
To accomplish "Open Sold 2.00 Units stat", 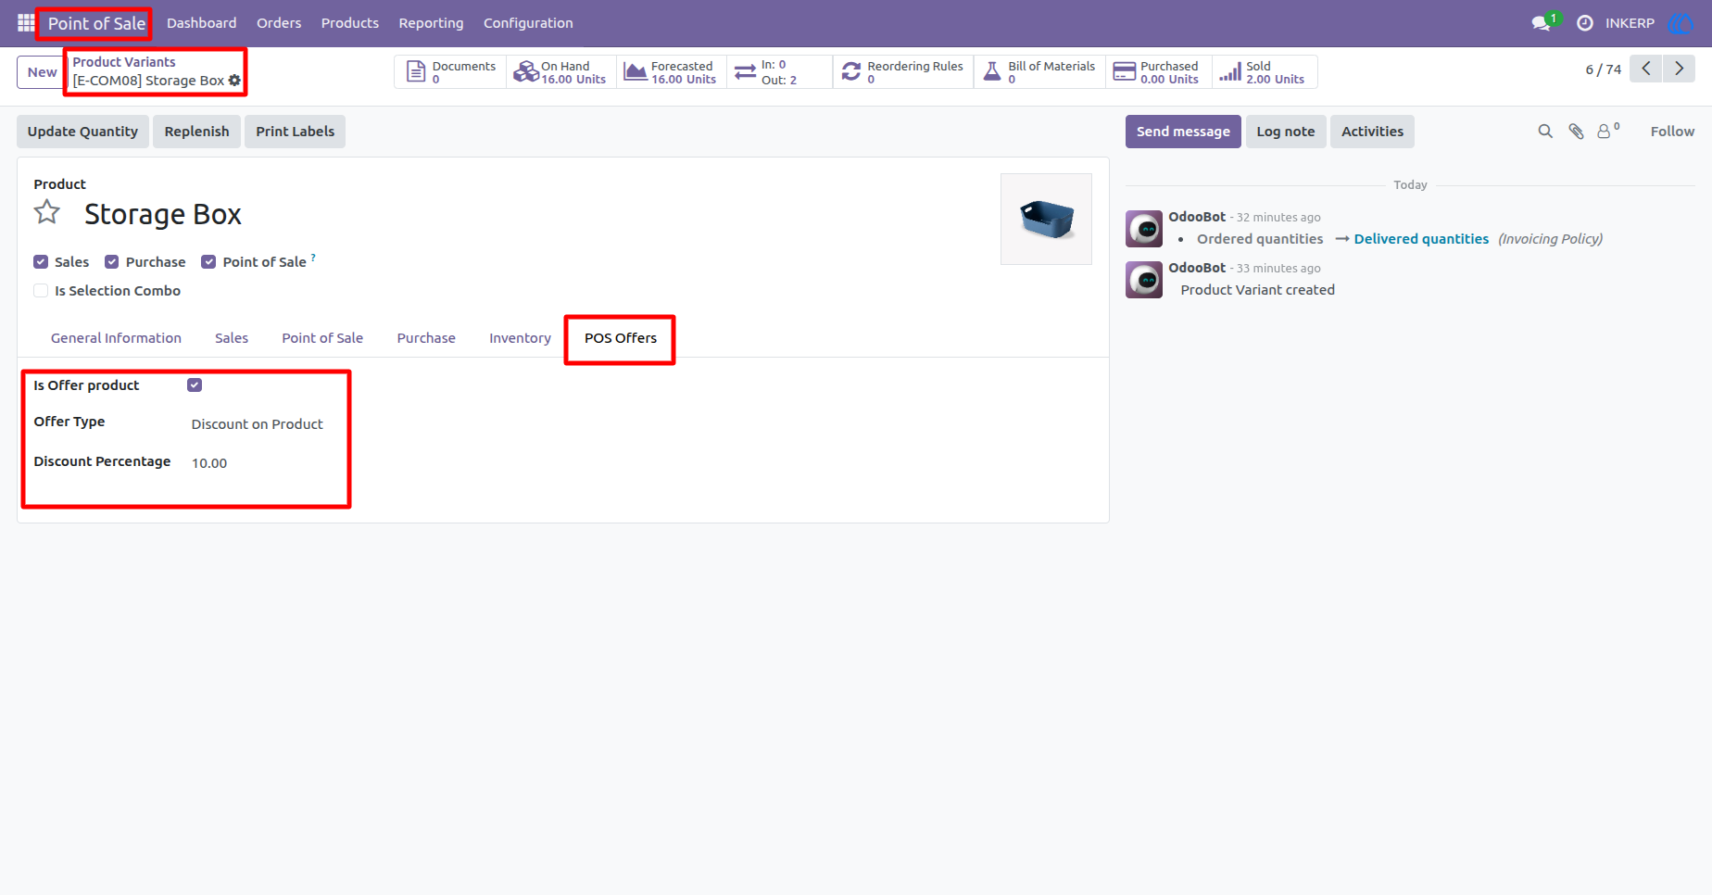I will (1265, 72).
